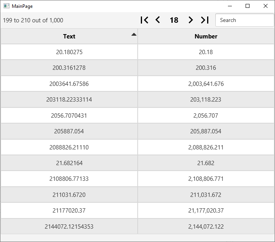This screenshot has width=275, height=242.
Task: Click the Search input field
Action: pos(244,20)
